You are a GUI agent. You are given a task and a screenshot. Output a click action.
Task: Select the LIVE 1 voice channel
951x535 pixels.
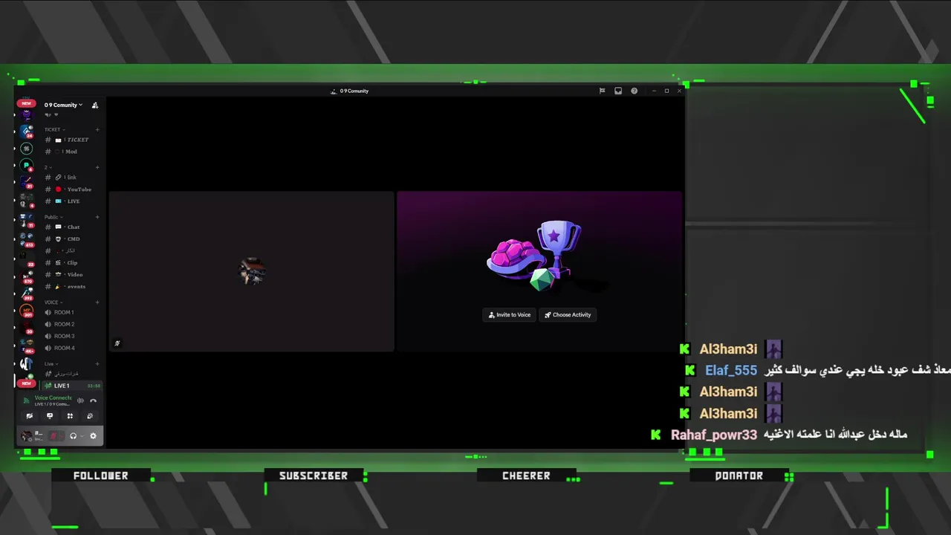coord(72,386)
